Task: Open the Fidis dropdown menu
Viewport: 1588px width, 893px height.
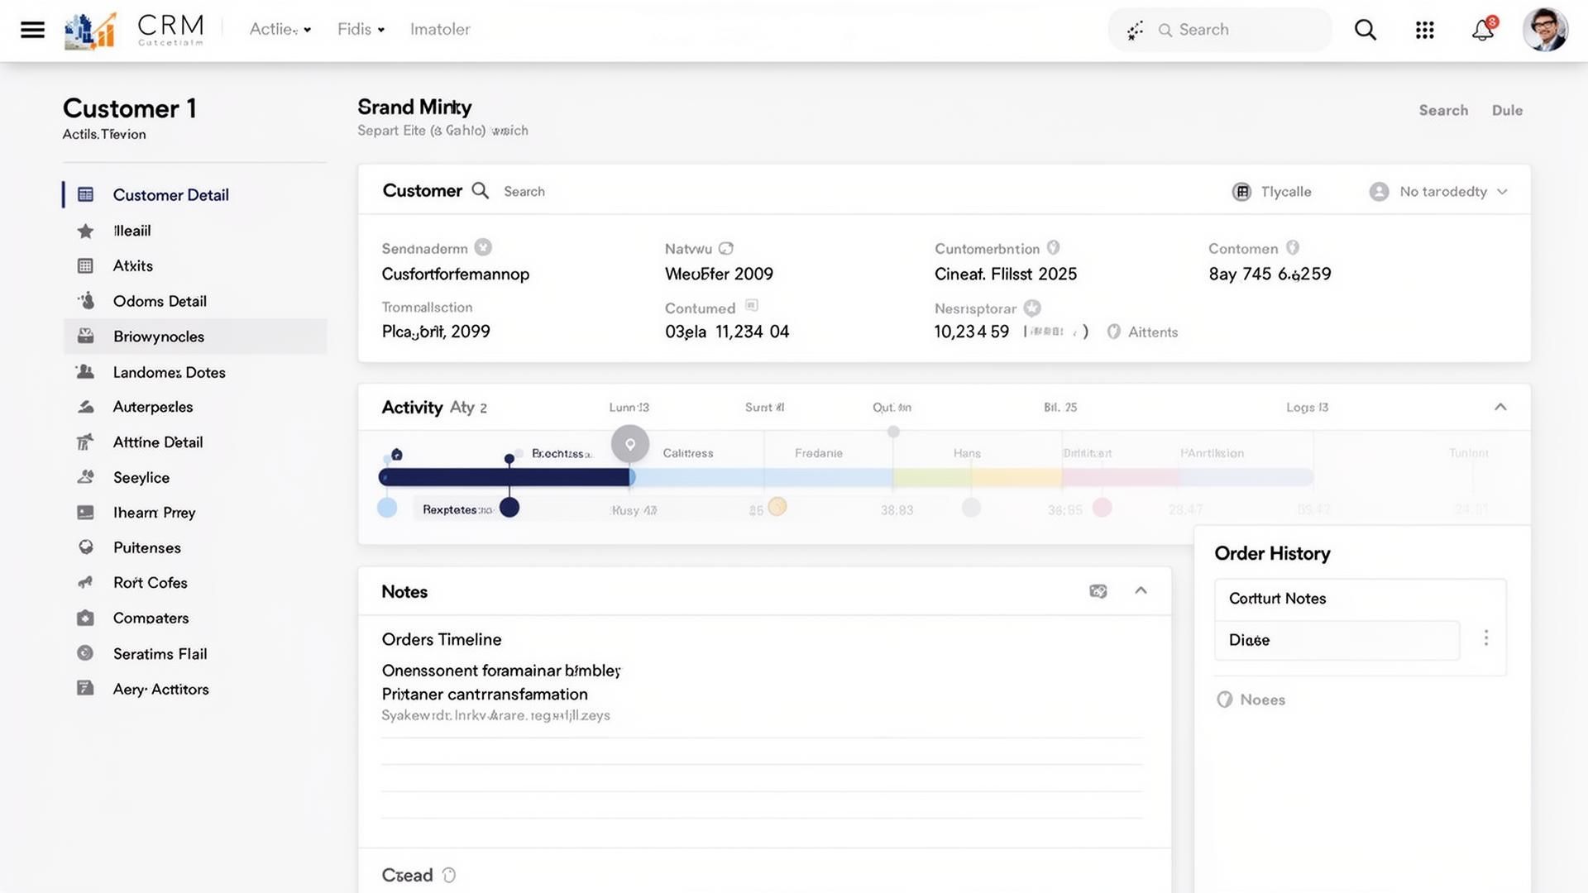Action: (x=361, y=29)
